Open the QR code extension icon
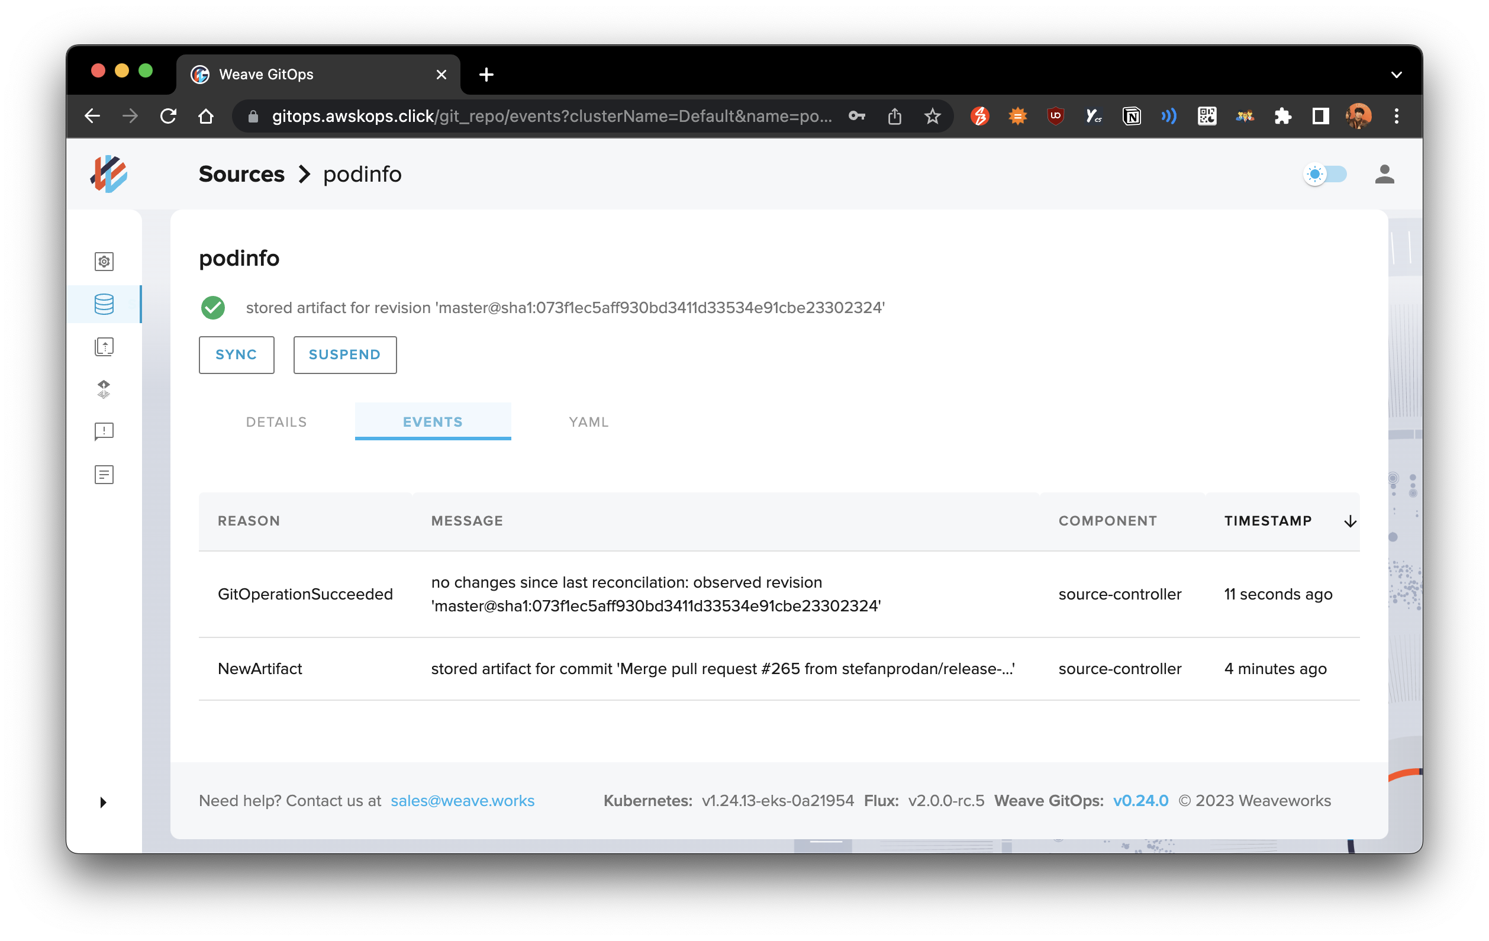Screen dimensions: 1489x941 [x=1207, y=116]
